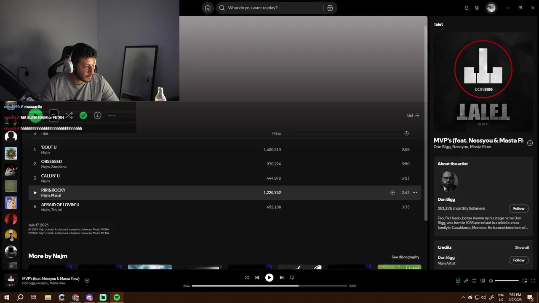
Task: Open the play queue icon
Action: tap(474, 281)
